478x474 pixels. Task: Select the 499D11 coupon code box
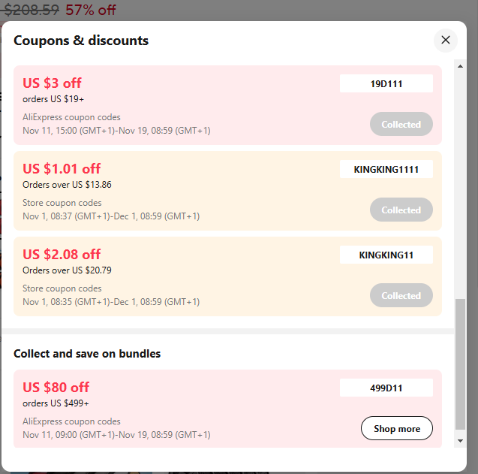click(386, 388)
